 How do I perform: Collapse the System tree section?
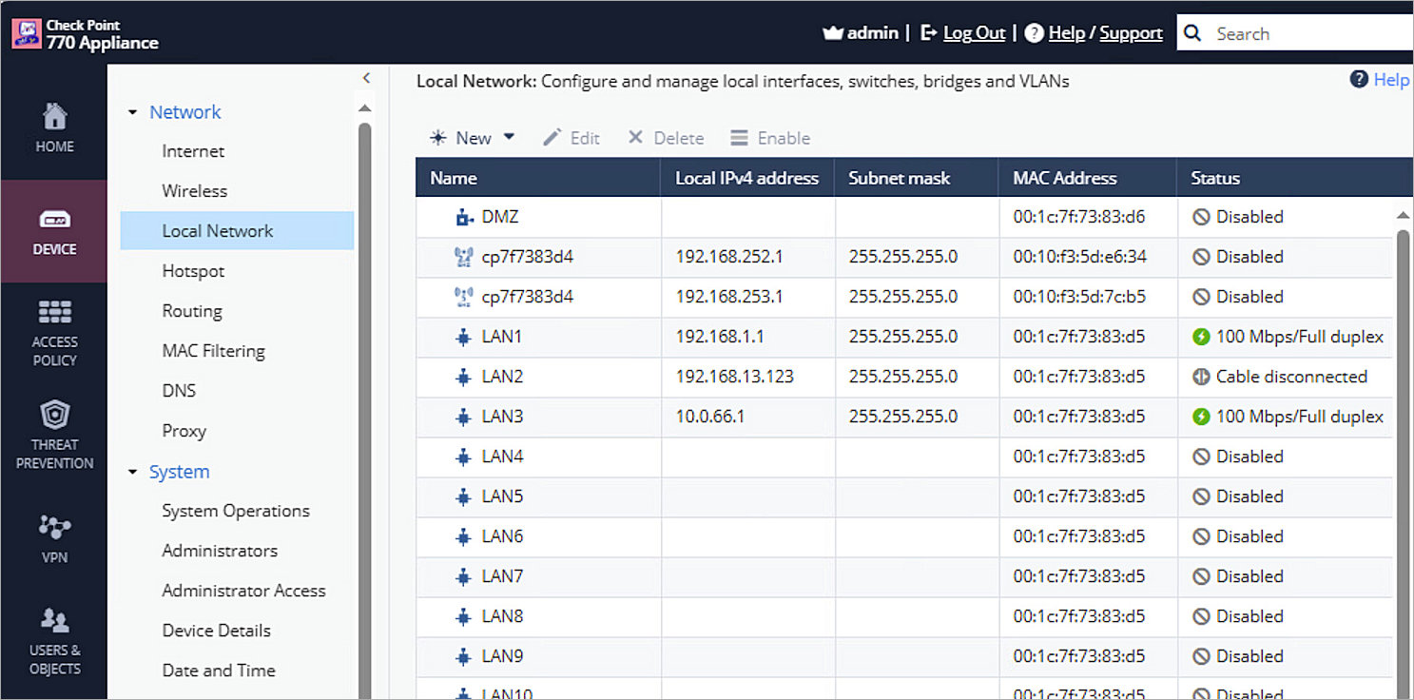[x=133, y=472]
